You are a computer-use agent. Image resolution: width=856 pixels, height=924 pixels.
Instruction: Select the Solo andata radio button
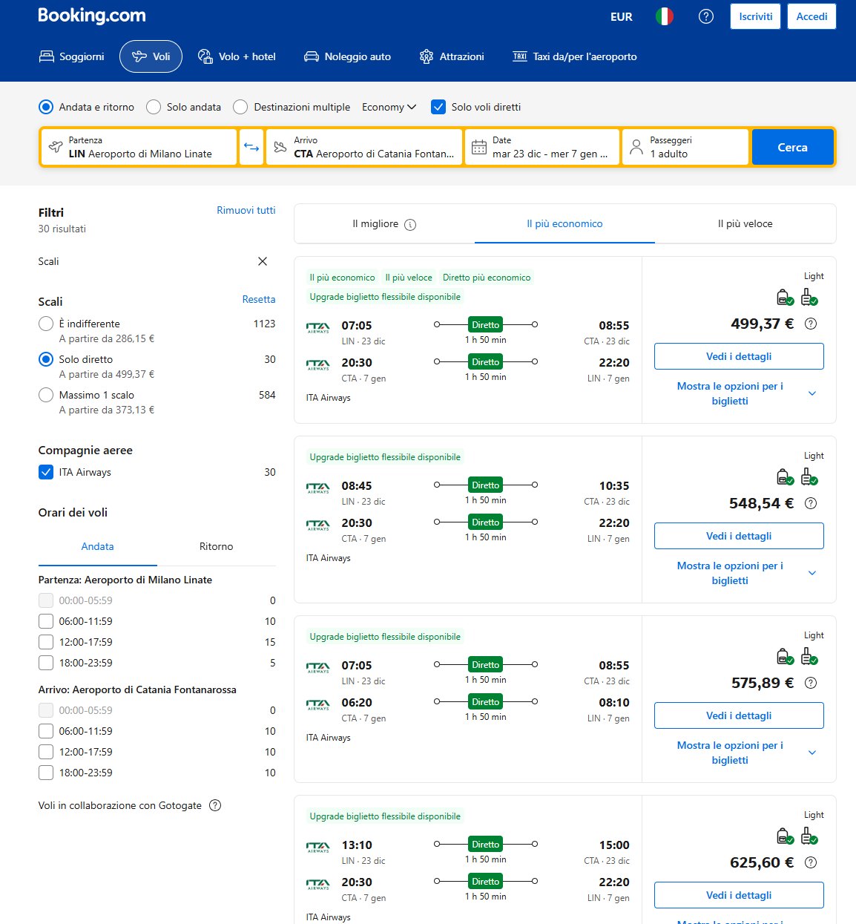(x=154, y=107)
